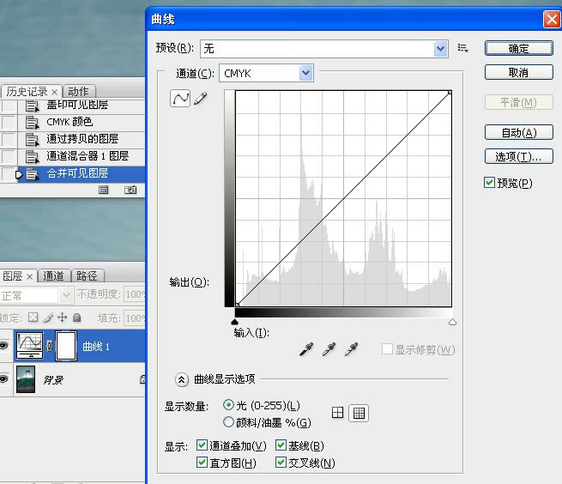
Task: Switch to the 动作 actions tab
Action: (78, 92)
